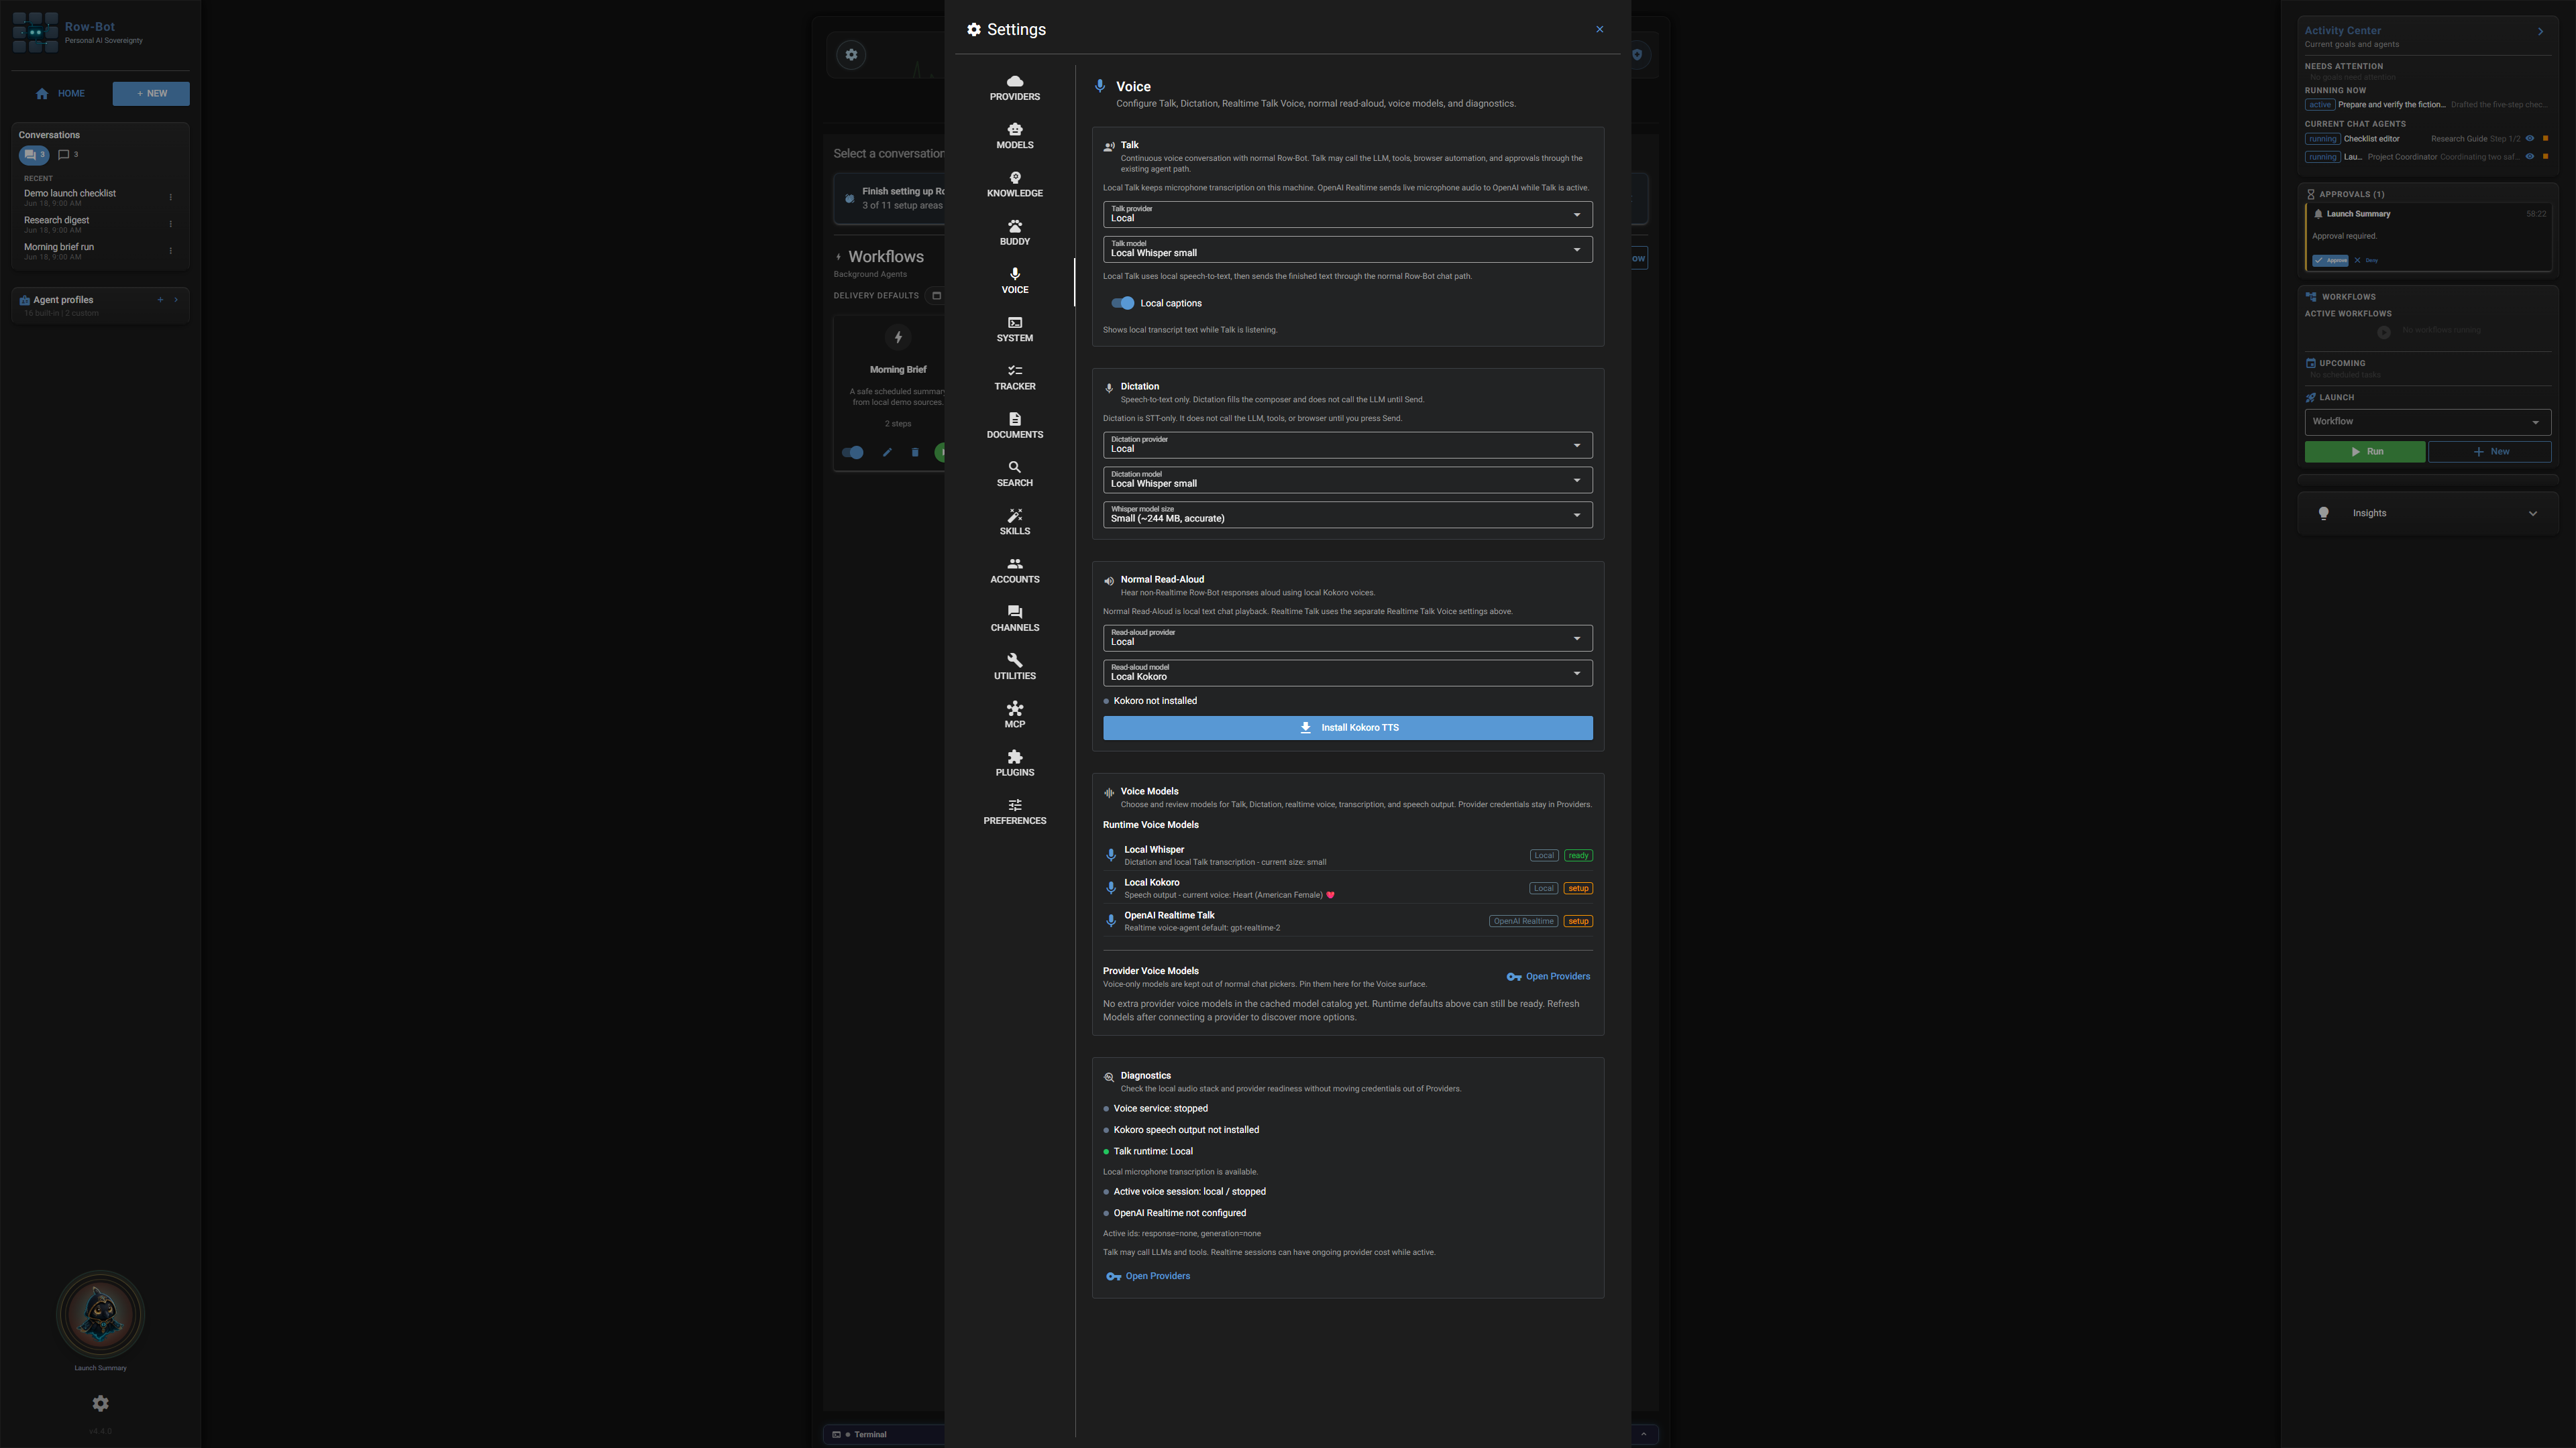Click the gear icon in the main header
The width and height of the screenshot is (2576, 1448).
click(851, 55)
